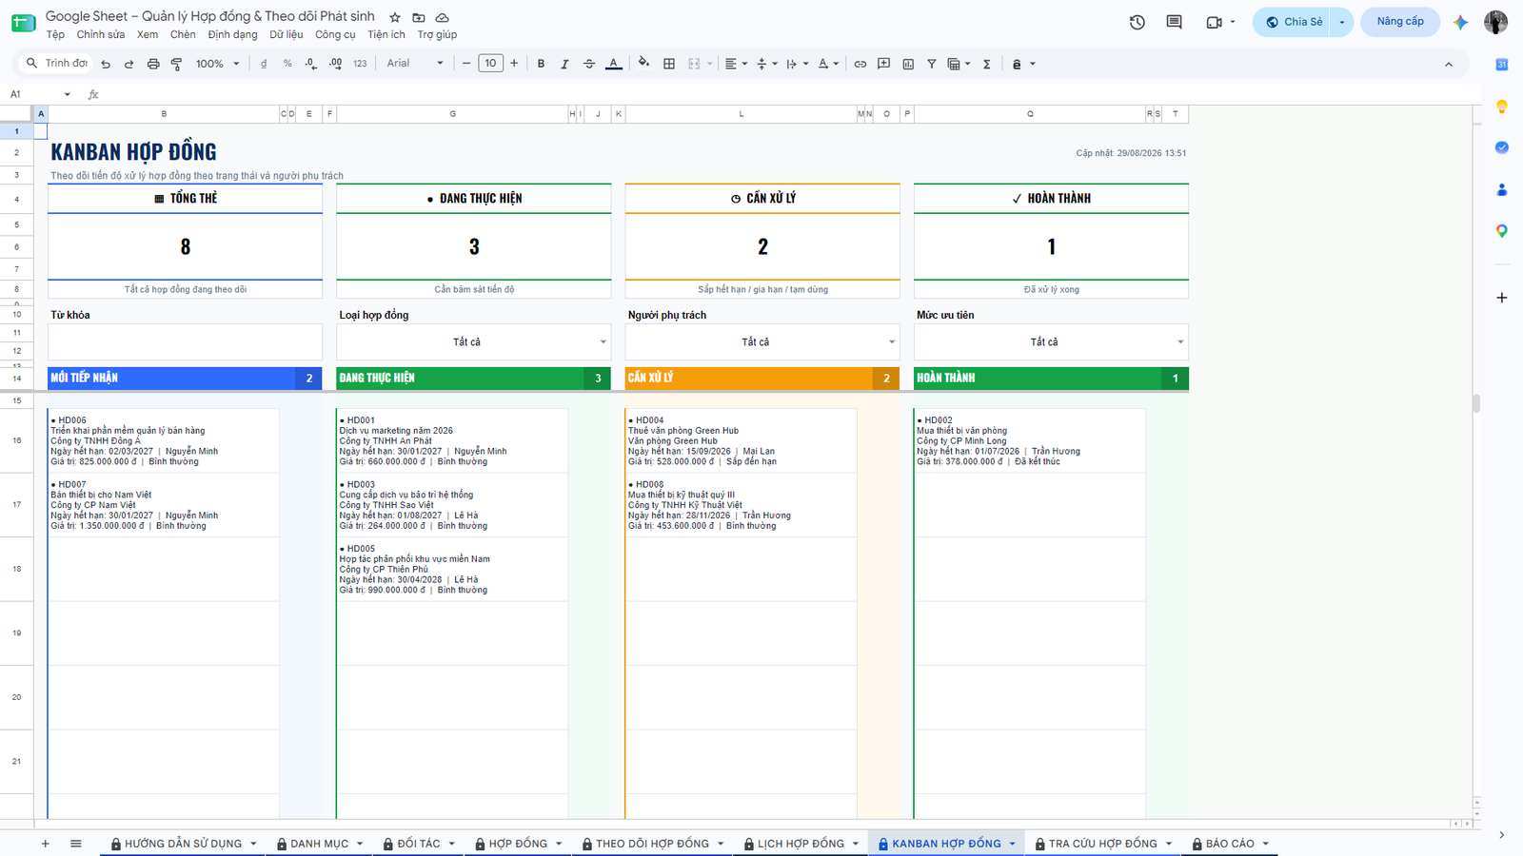Click the insert link icon
The width and height of the screenshot is (1523, 856).
pos(860,64)
